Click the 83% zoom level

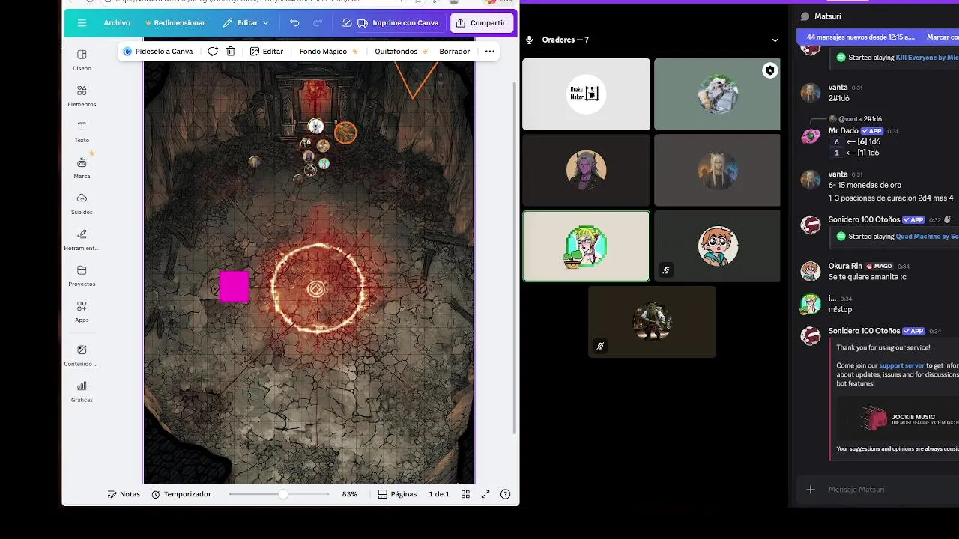click(x=349, y=494)
